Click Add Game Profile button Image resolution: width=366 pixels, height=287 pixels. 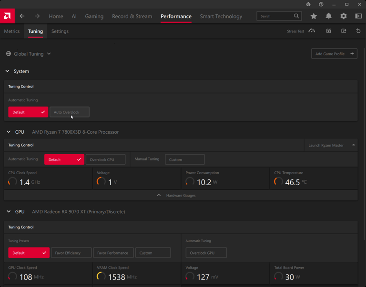tap(334, 54)
